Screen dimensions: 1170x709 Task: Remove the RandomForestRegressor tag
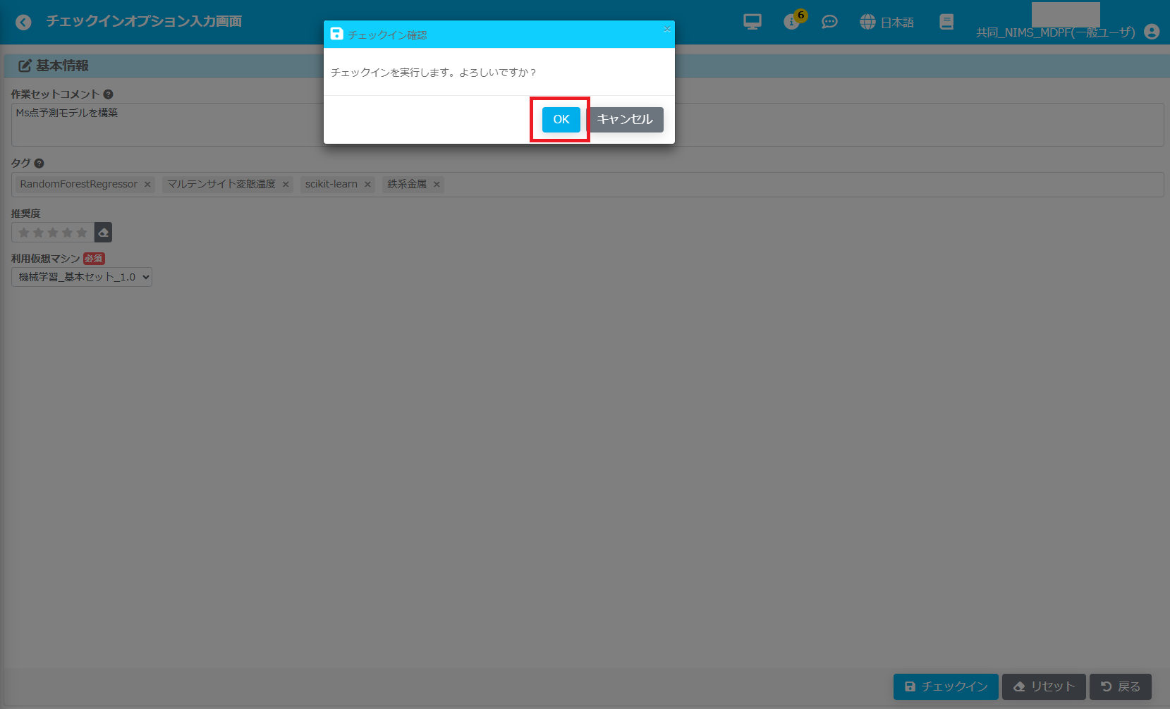147,185
